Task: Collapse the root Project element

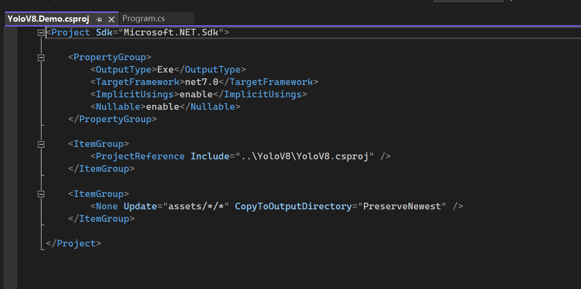Action: [x=41, y=32]
